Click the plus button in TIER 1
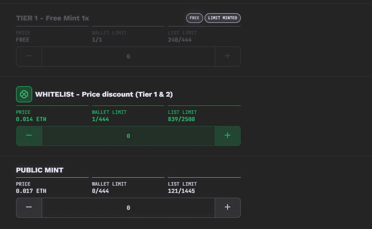 [x=228, y=56]
